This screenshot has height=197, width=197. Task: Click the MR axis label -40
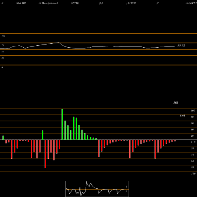point(192,155)
